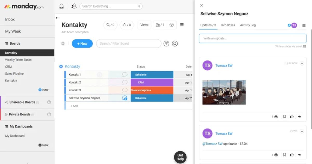The width and height of the screenshot is (312, 164).
Task: Open conversation bubble for Kontakt 3
Action: [125, 90]
